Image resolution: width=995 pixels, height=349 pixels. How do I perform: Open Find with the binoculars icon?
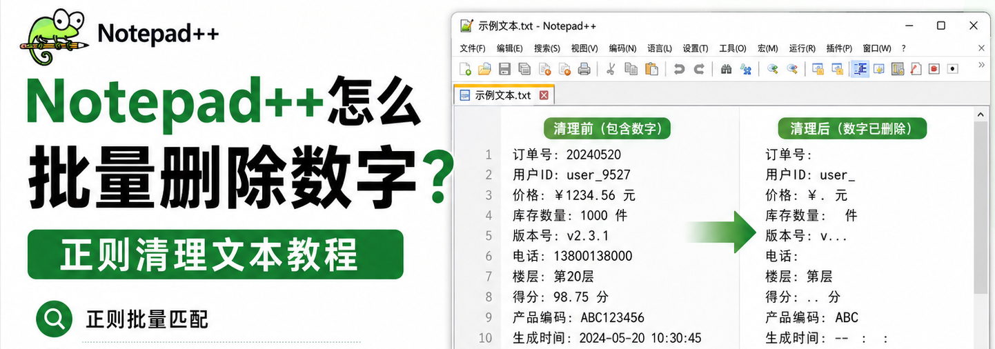726,68
